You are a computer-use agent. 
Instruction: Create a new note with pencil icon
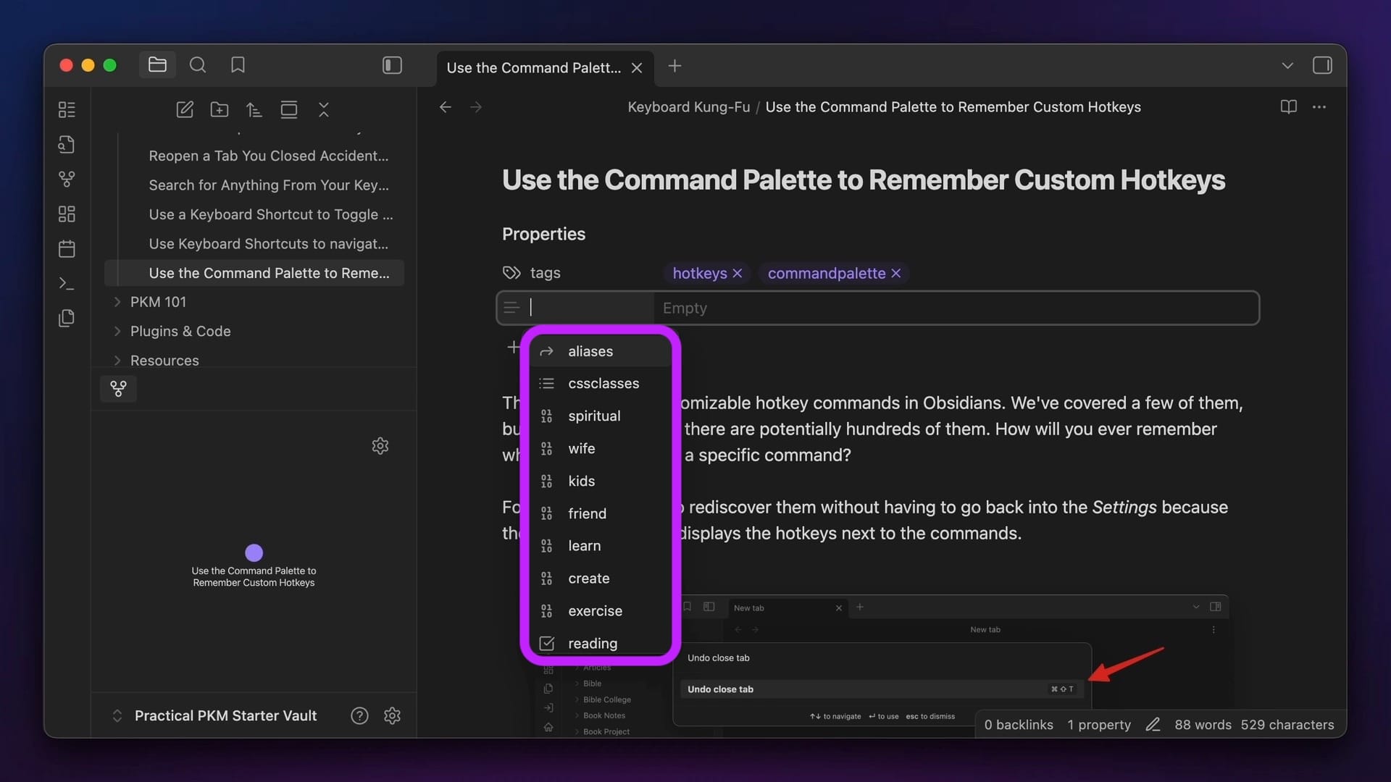coord(185,109)
